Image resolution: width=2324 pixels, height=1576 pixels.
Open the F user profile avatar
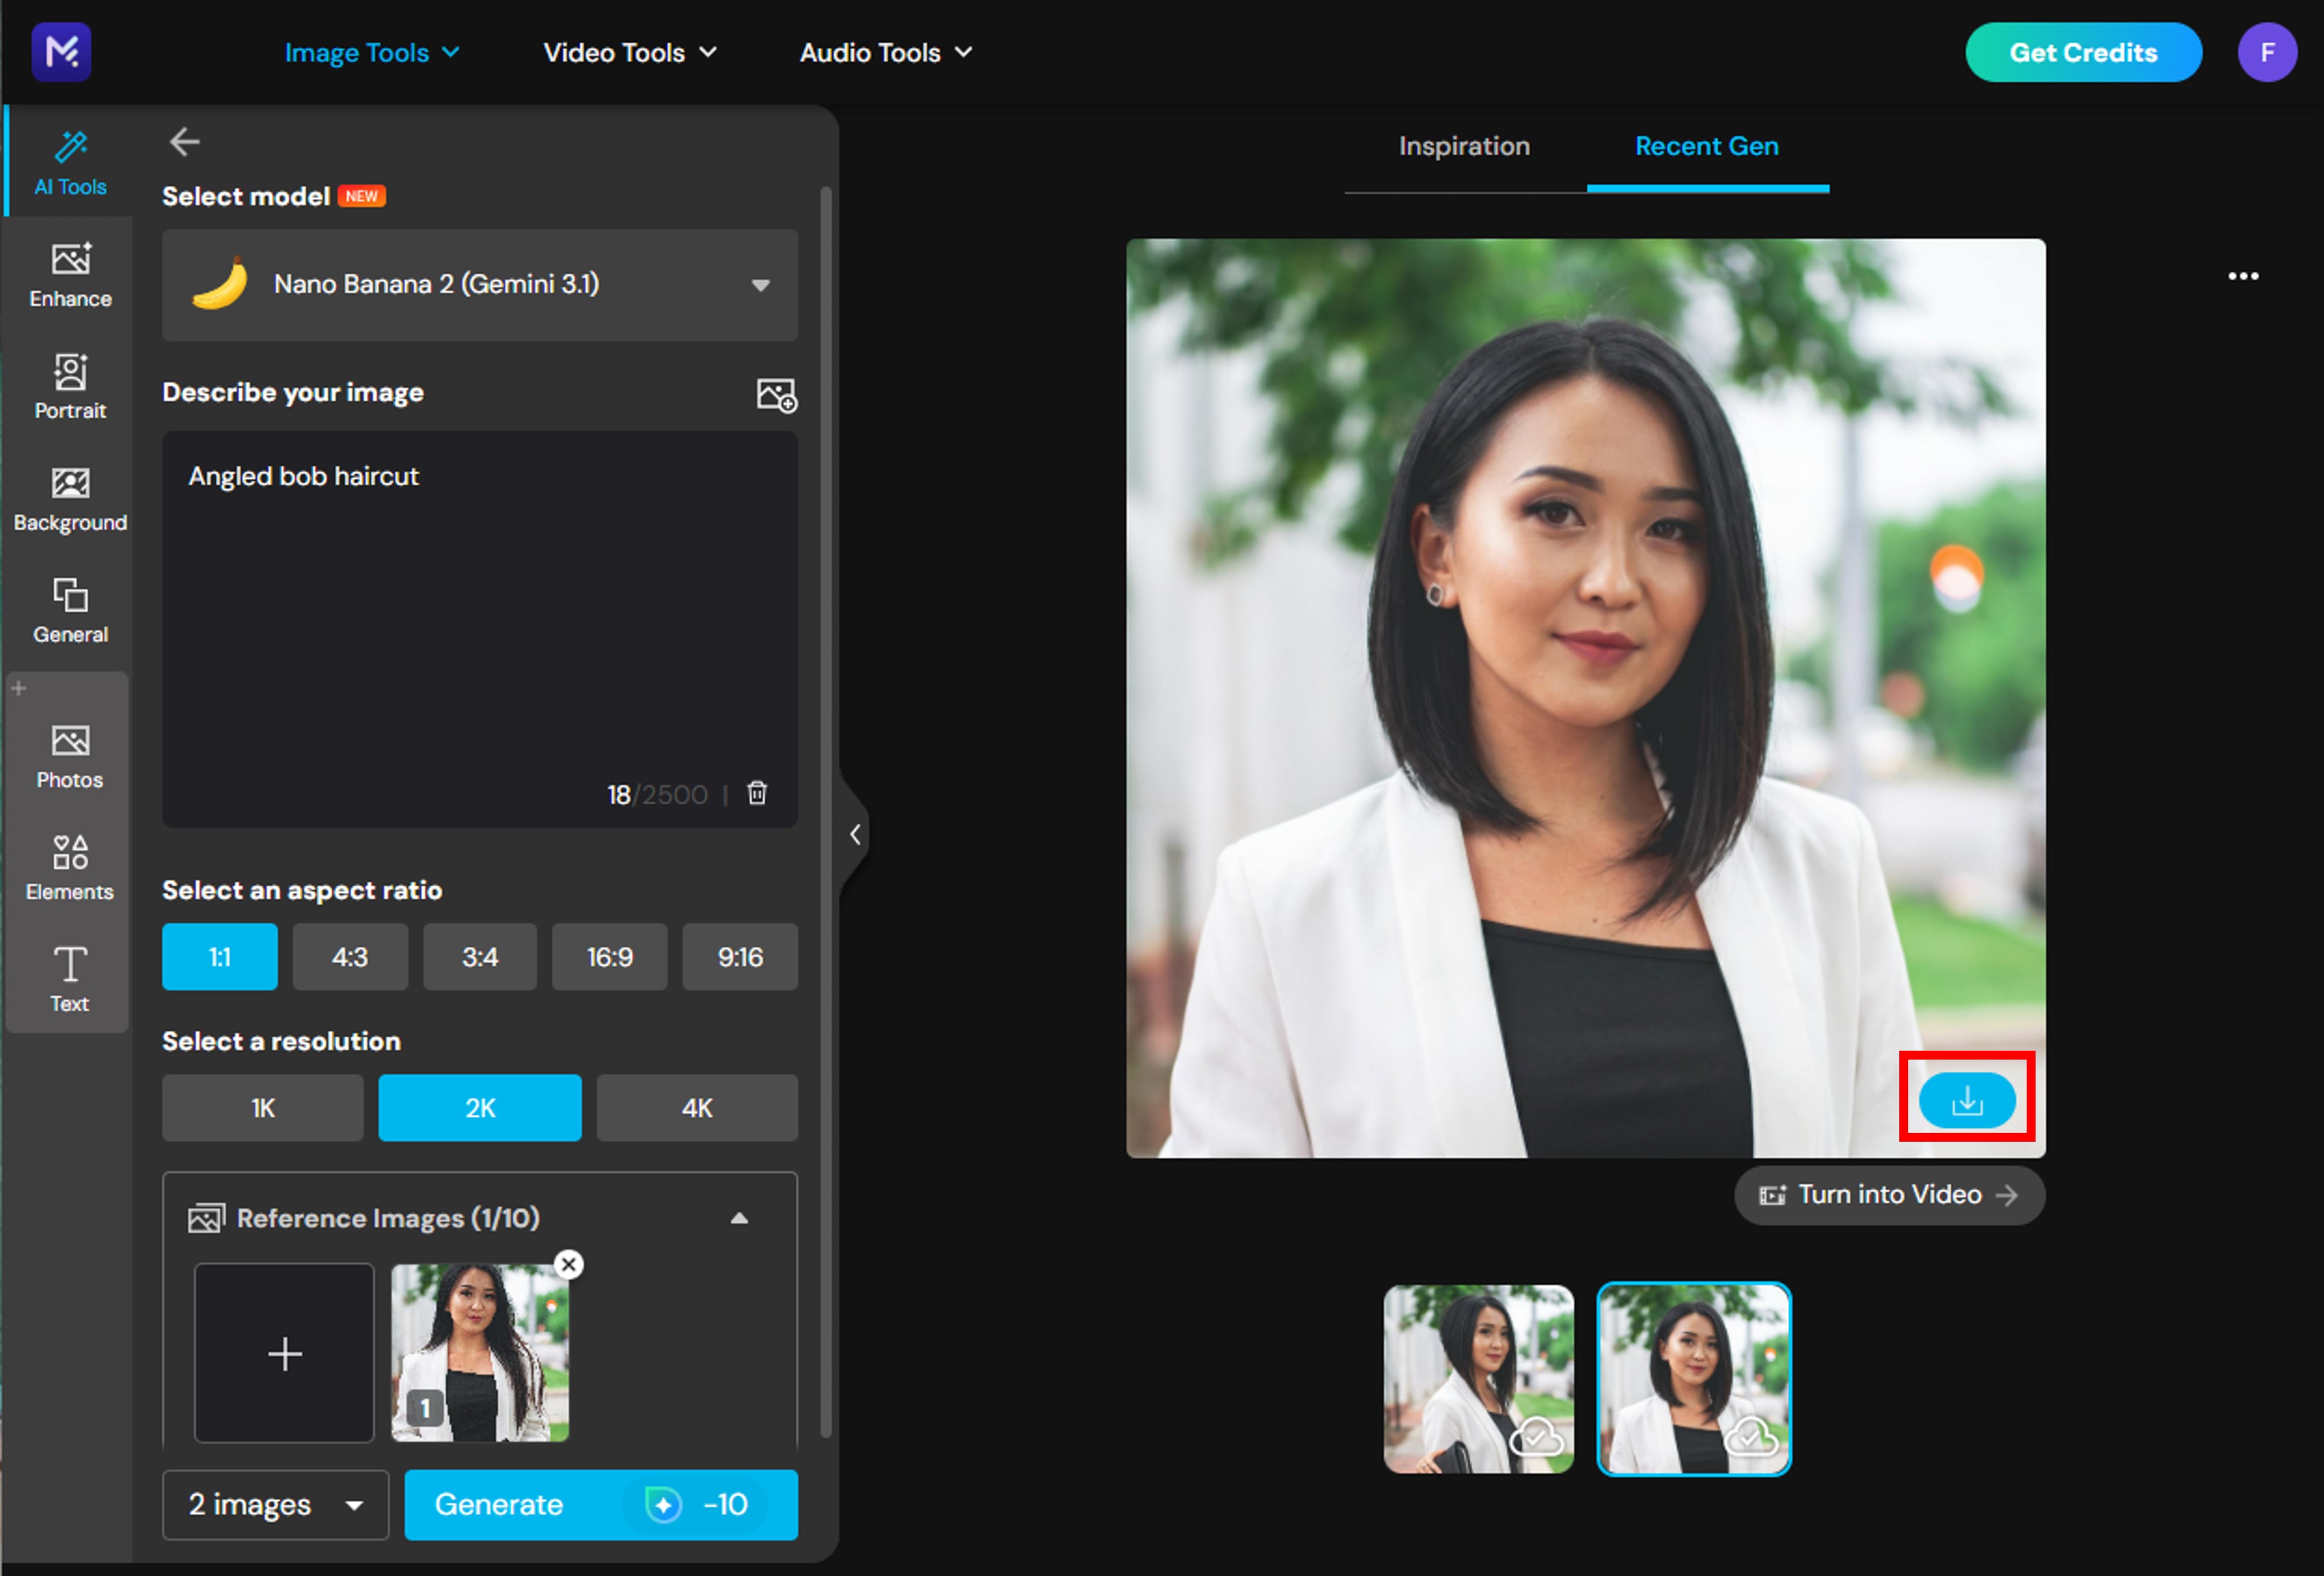coord(2267,52)
